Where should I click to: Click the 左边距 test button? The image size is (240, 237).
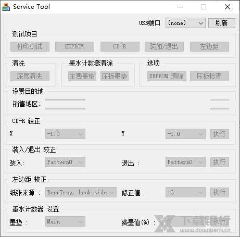tap(209, 46)
